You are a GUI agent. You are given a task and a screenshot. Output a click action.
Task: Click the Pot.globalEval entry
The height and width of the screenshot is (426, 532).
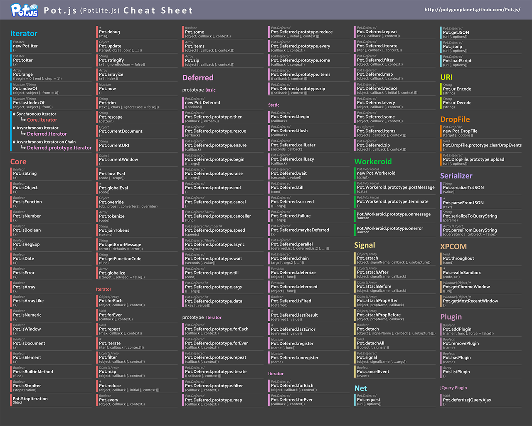coord(138,188)
